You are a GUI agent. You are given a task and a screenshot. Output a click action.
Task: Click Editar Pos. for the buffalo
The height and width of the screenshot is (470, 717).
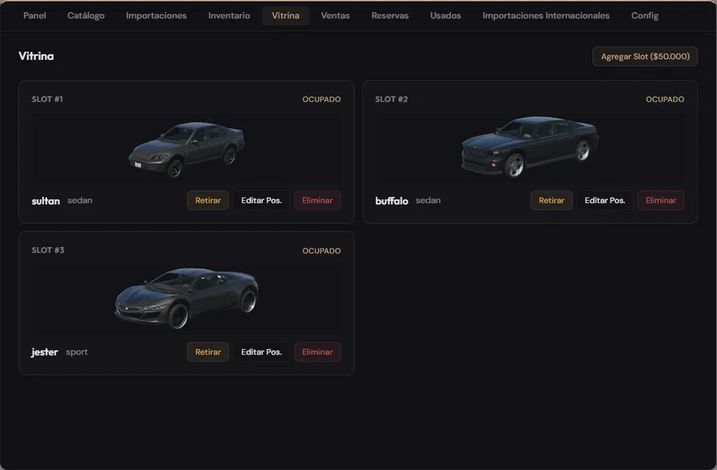point(605,201)
